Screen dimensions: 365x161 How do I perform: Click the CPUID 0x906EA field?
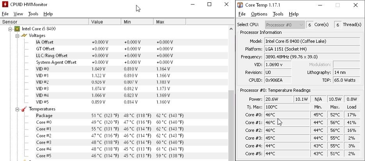[x=278, y=80]
